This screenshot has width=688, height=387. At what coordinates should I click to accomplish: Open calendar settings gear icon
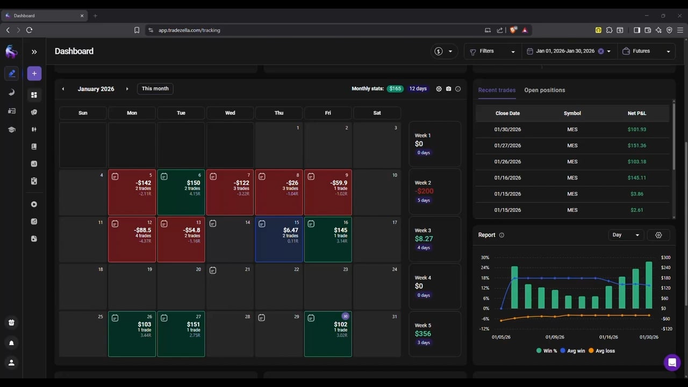coord(439,89)
